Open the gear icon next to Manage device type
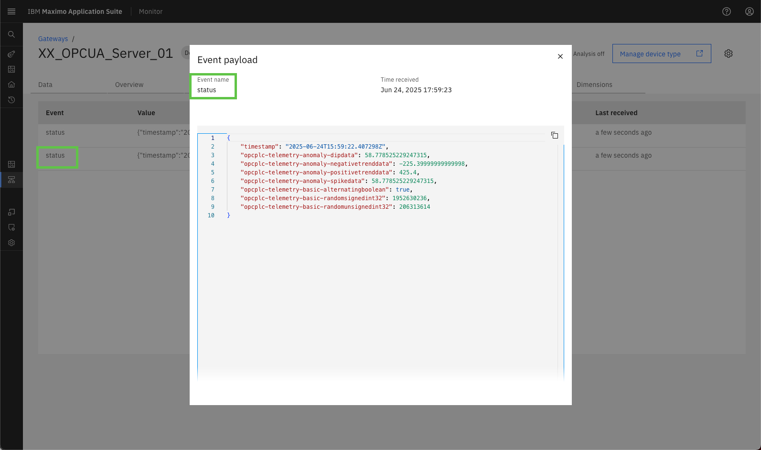This screenshot has width=761, height=450. coord(729,54)
